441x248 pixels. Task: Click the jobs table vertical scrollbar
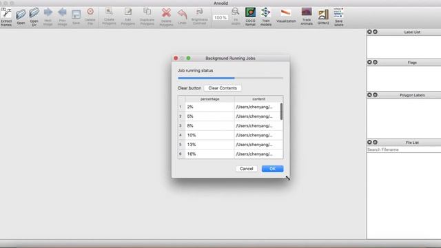tap(282, 112)
